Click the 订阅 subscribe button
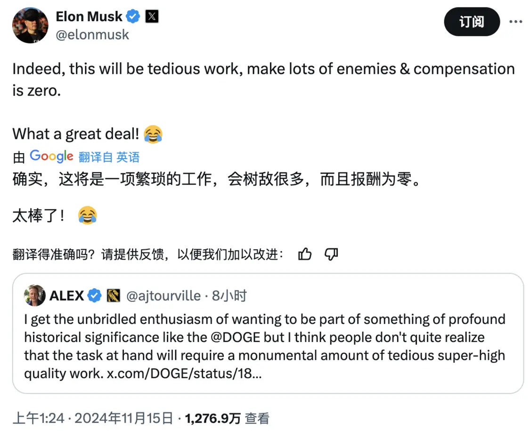Screen dimensions: 530x431 (472, 22)
